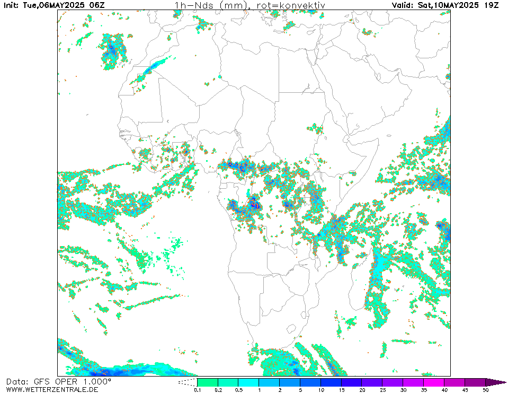
Task: Click the legend value '1'
Action: pyautogui.click(x=259, y=390)
